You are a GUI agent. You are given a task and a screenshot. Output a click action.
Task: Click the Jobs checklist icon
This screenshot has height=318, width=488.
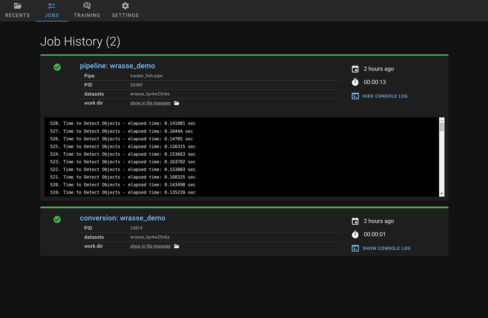pyautogui.click(x=52, y=6)
